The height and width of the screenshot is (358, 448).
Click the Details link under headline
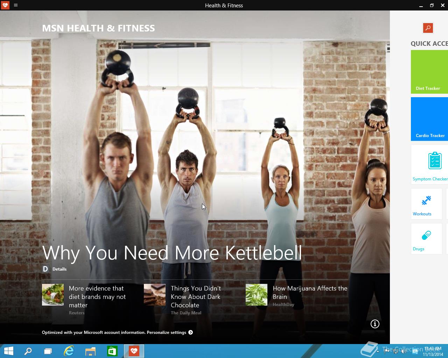pyautogui.click(x=59, y=269)
